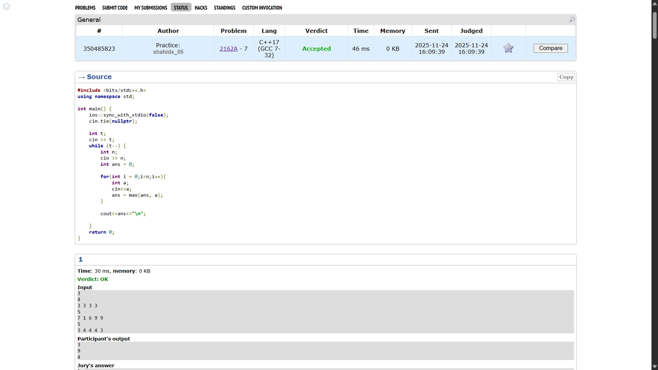Image resolution: width=658 pixels, height=370 pixels.
Task: Open Custom Invocation page
Action: 262,8
